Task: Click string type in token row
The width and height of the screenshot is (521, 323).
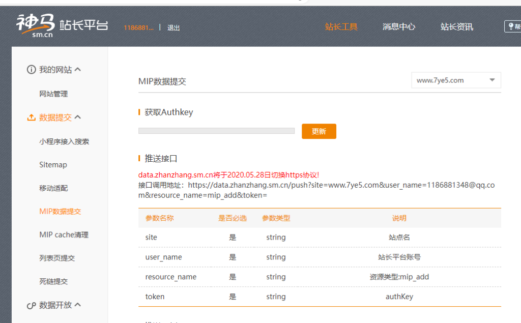Action: [276, 297]
